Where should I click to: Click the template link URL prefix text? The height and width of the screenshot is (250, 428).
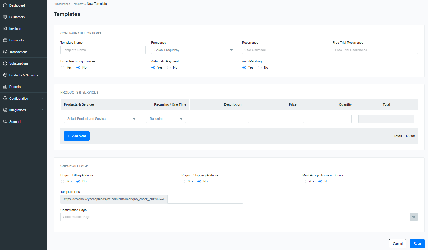(x=114, y=199)
